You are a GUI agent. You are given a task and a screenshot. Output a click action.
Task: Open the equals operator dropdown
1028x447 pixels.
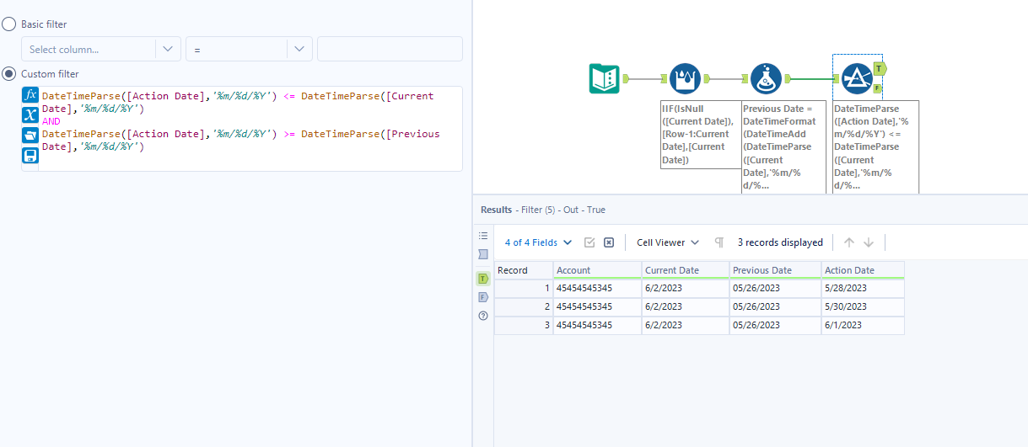pyautogui.click(x=249, y=50)
